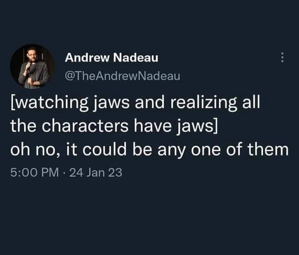Click the line "oh no, it could be any one of them"
This screenshot has height=255, width=299.
[x=149, y=149]
